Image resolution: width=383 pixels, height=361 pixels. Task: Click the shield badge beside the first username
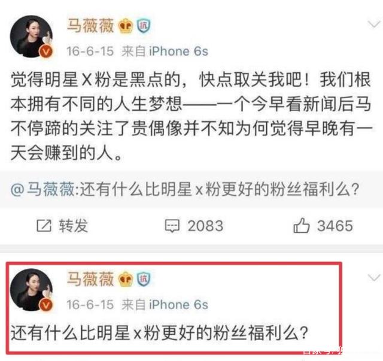[144, 26]
